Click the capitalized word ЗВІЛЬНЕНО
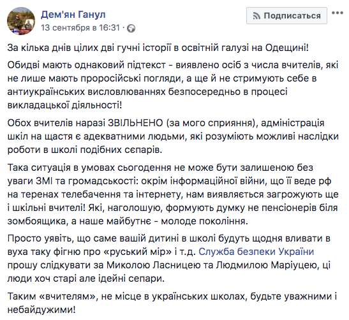This screenshot has width=349, height=320. tap(135, 123)
